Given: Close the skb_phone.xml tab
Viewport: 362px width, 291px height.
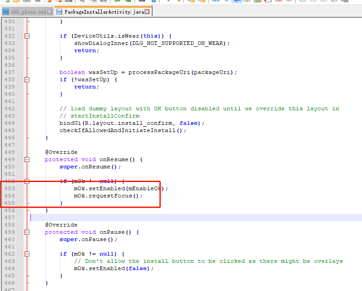Looking at the screenshot, I should coord(50,12).
